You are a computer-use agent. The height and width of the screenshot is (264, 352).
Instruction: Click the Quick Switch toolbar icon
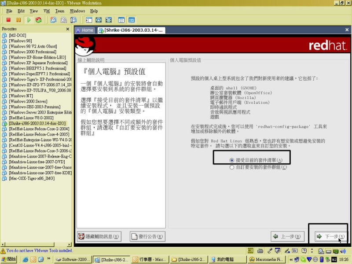click(x=108, y=20)
